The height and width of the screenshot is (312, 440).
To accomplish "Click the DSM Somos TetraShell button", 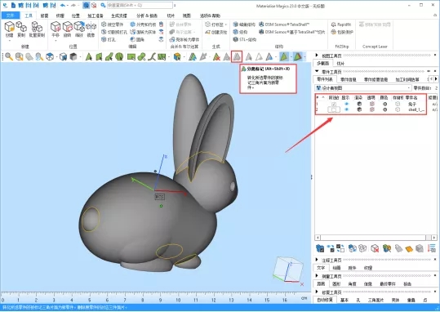I will 284,25.
